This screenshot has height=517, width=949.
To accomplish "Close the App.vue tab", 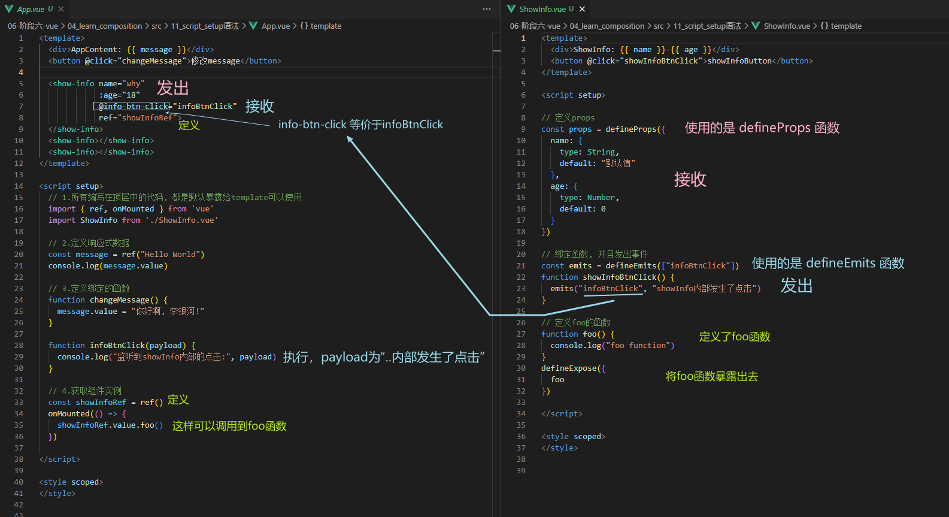I will pos(61,9).
